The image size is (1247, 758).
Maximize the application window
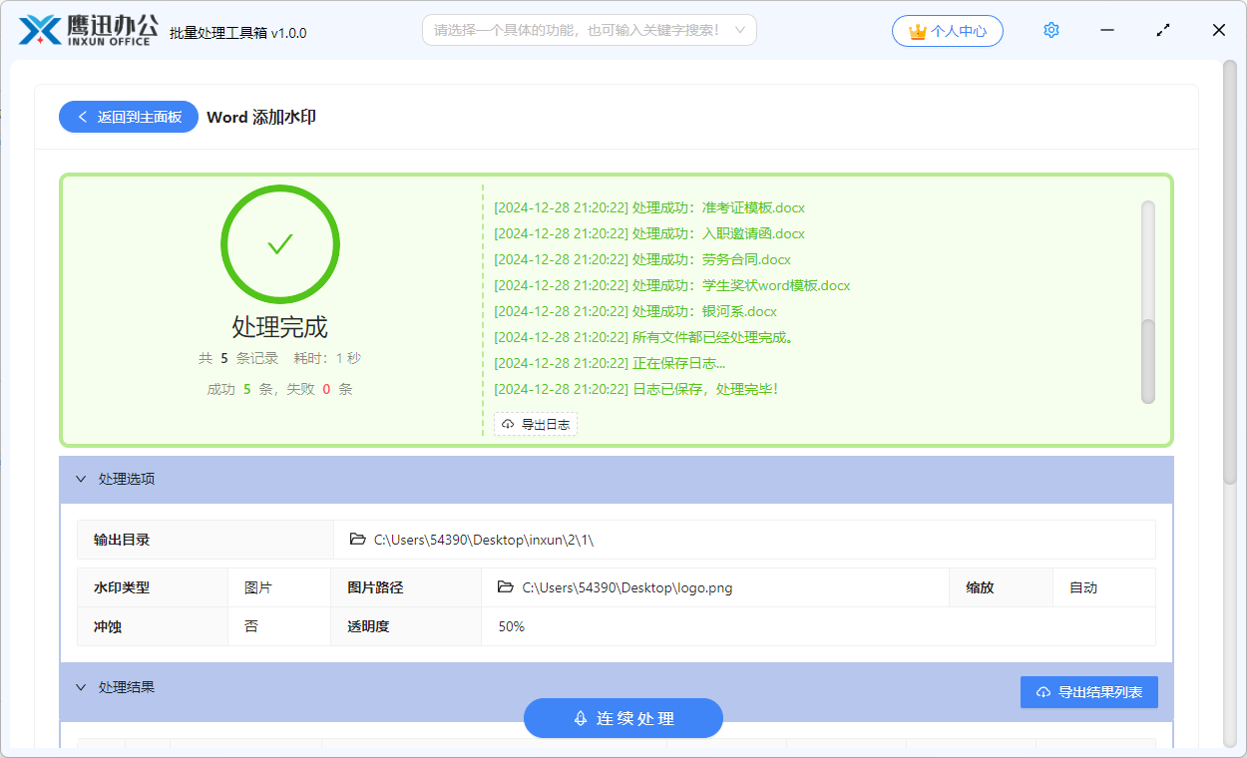(1163, 31)
